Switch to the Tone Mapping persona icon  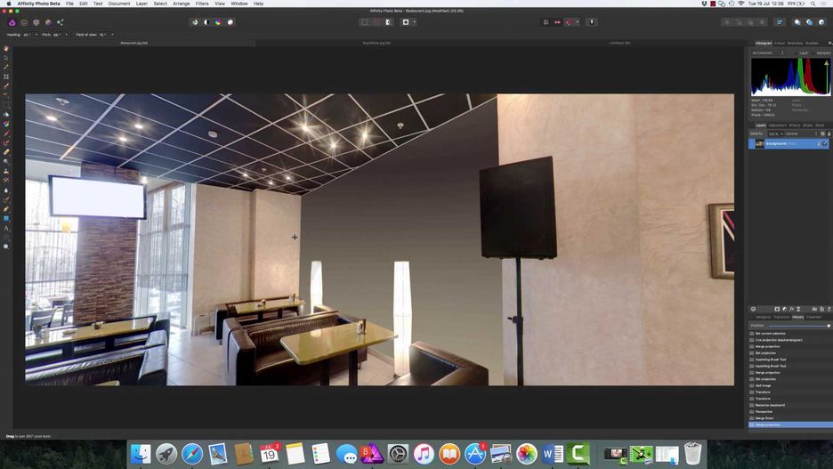(48, 22)
